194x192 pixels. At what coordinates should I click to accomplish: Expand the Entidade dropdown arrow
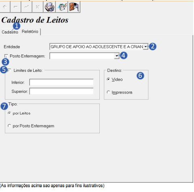click(x=145, y=47)
